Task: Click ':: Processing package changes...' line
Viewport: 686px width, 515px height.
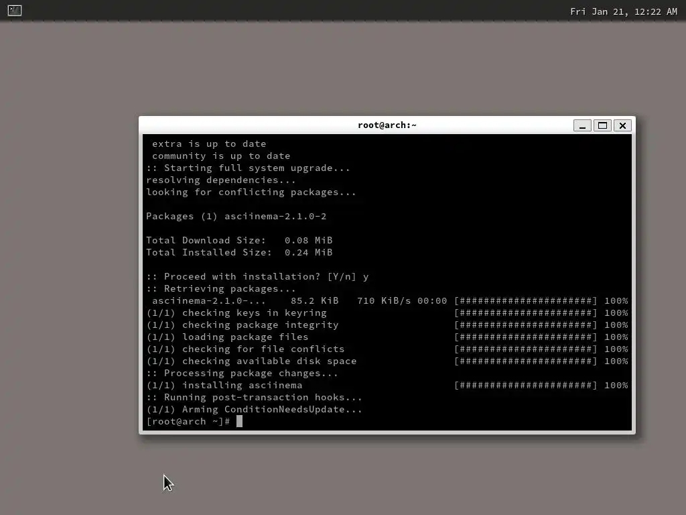Action: (x=242, y=373)
